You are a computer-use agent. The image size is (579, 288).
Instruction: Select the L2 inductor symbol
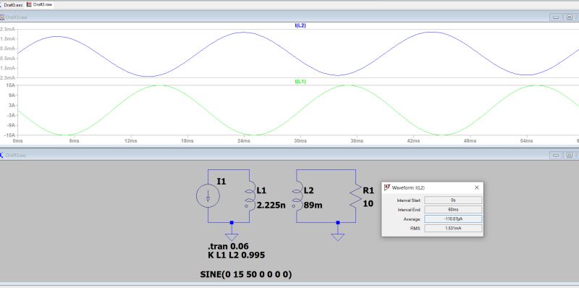pos(297,196)
